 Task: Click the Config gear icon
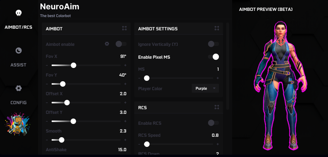tap(18, 88)
